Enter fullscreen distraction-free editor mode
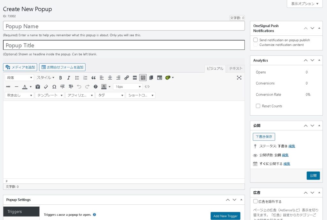Viewport: 327px width, 220px height. point(239,78)
